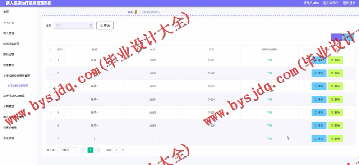The image size is (359, 165).
Task: Click the 查询 search button
Action: tap(105, 25)
